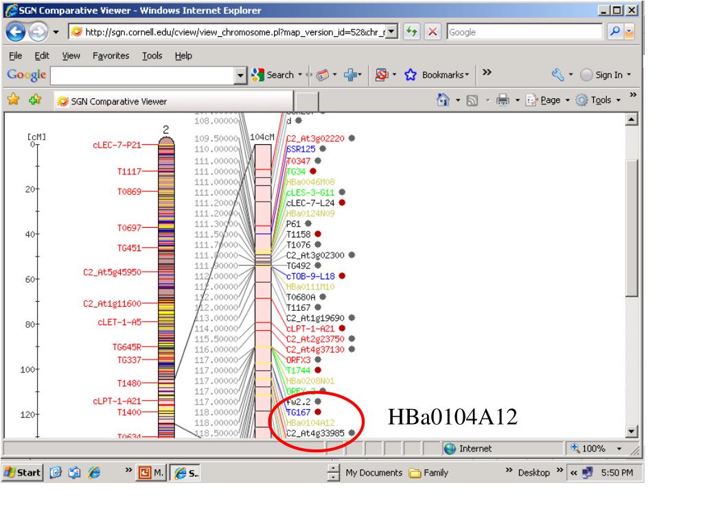Click the Google search box in title toolbar
The height and width of the screenshot is (527, 703).
[524, 32]
